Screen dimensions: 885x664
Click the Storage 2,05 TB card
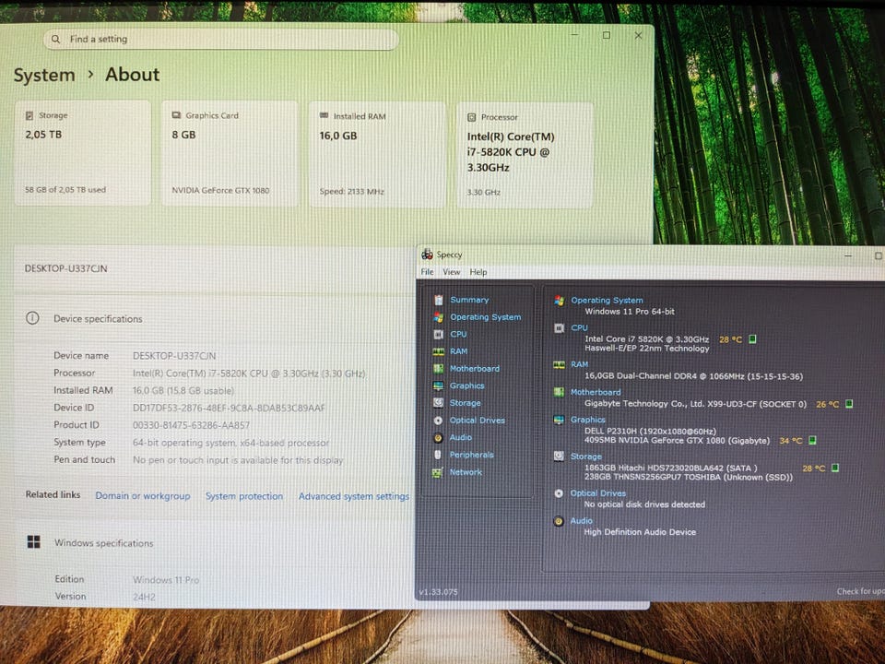(x=83, y=153)
